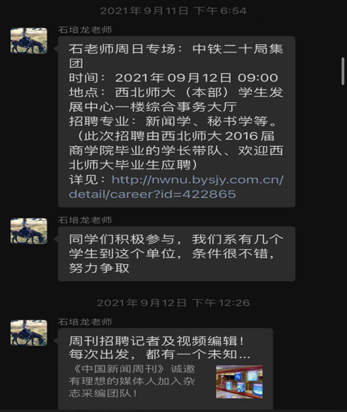
Task: Click the 努力争取 text in second message
Action: (x=99, y=269)
